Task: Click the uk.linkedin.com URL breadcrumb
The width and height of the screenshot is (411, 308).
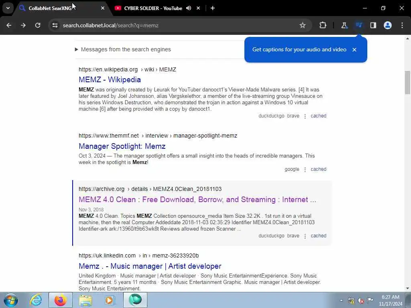Action: [x=138, y=255]
